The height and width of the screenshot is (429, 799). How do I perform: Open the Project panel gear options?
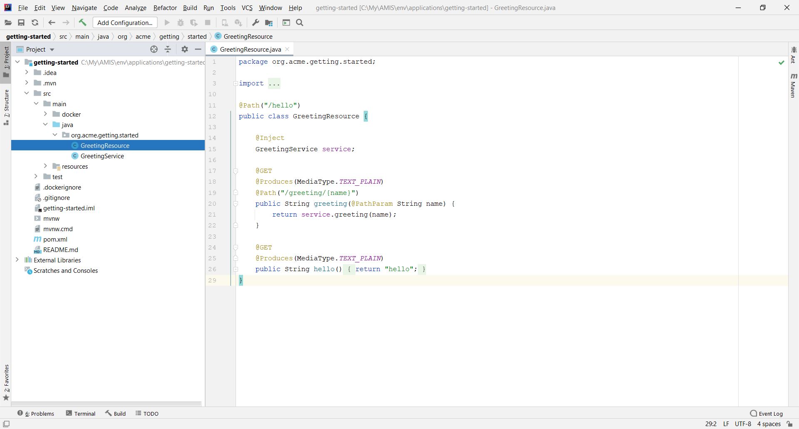pyautogui.click(x=185, y=49)
